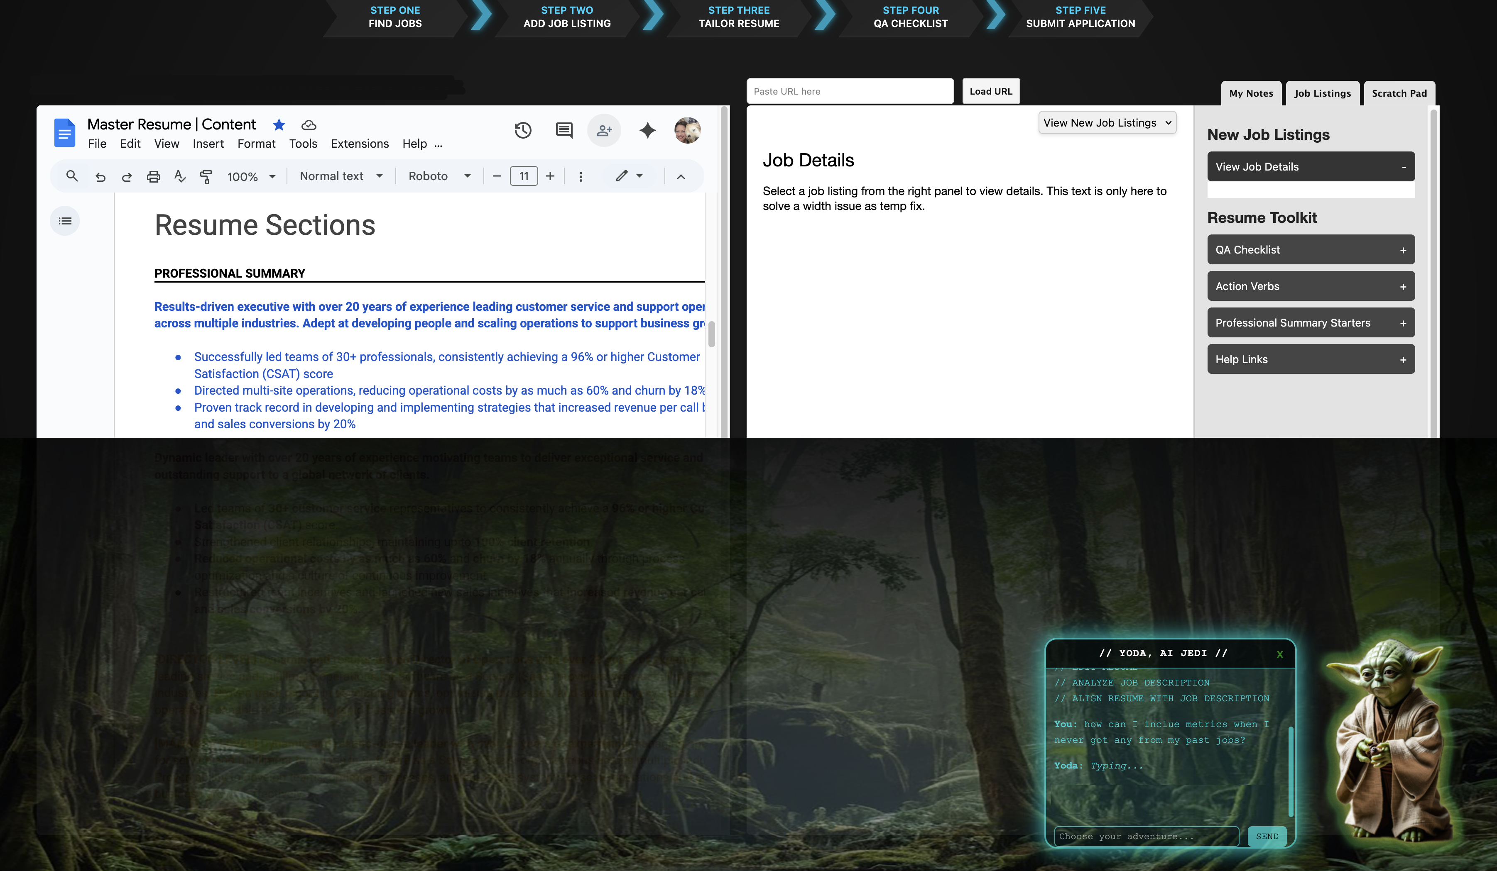Print the document

(x=153, y=176)
